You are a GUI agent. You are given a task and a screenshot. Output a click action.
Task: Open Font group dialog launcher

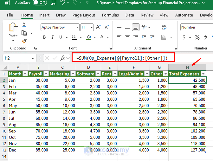(110, 48)
